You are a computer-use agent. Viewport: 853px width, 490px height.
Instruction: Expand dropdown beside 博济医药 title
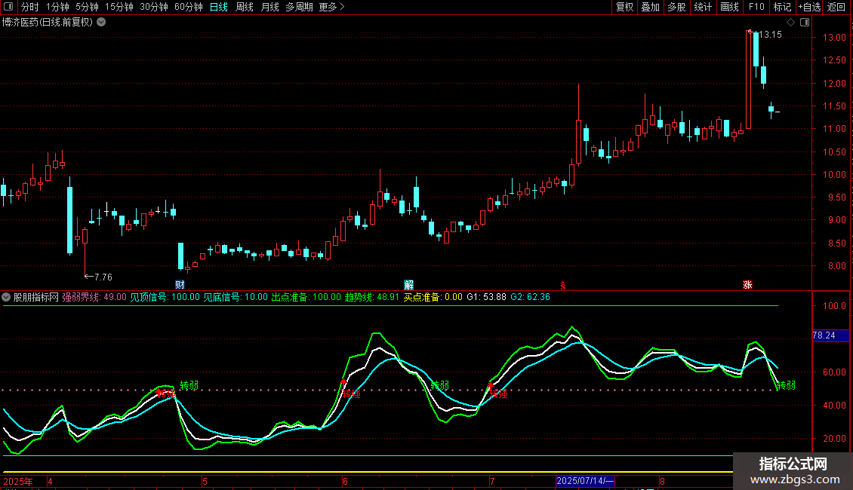click(x=101, y=23)
